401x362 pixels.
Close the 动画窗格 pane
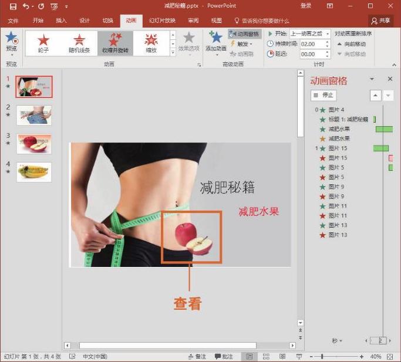(390, 79)
